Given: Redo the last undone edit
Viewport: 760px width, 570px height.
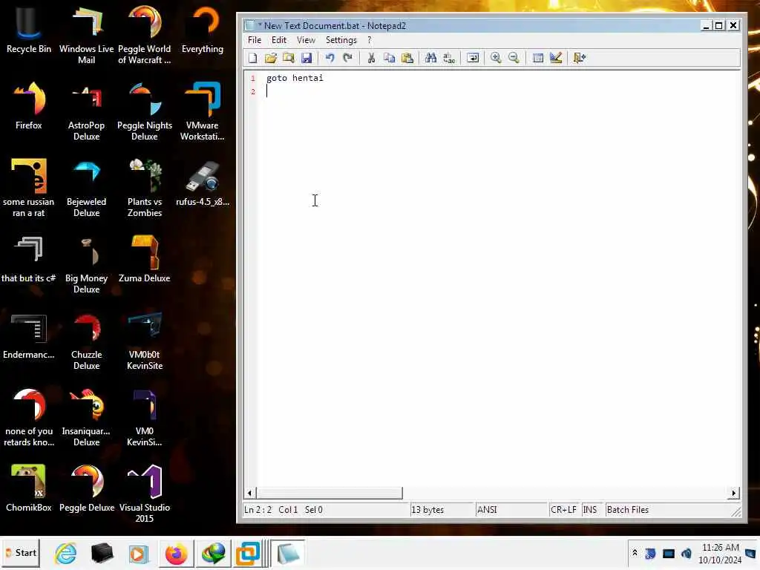Looking at the screenshot, I should (347, 58).
